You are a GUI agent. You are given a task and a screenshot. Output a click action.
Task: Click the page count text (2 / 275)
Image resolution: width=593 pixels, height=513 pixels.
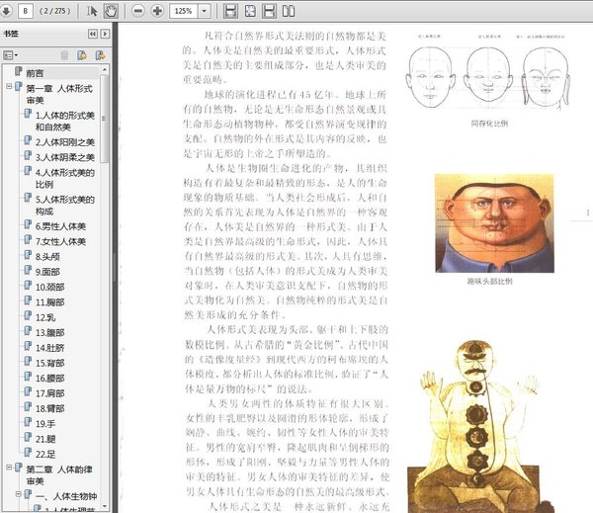click(54, 11)
